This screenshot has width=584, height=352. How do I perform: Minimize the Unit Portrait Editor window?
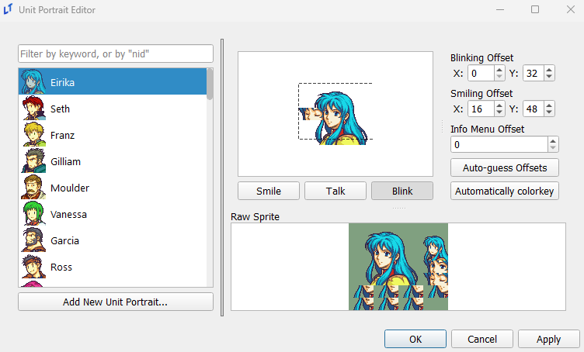500,9
